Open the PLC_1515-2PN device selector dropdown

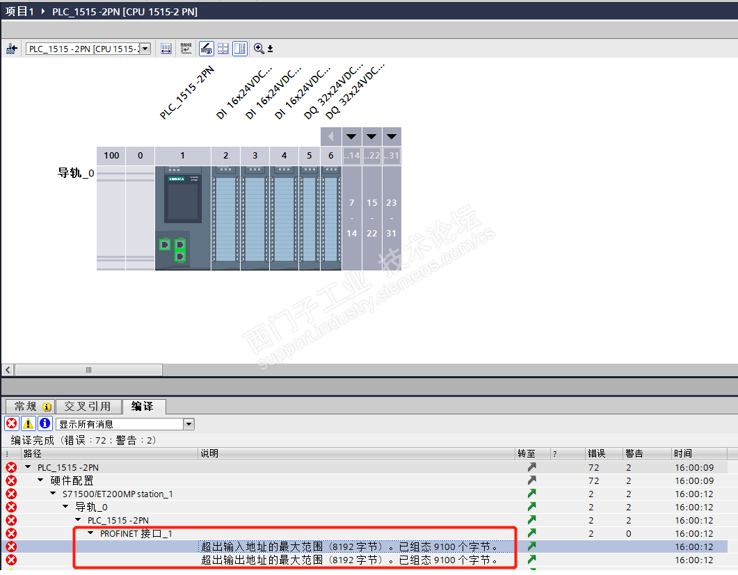tap(145, 49)
